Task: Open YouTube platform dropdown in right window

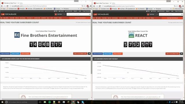Action: click(x=152, y=14)
